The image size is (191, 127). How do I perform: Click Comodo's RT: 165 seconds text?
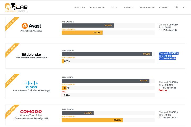click(x=168, y=117)
